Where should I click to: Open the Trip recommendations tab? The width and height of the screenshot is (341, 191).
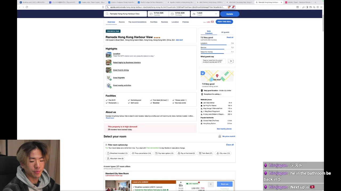click(x=137, y=22)
